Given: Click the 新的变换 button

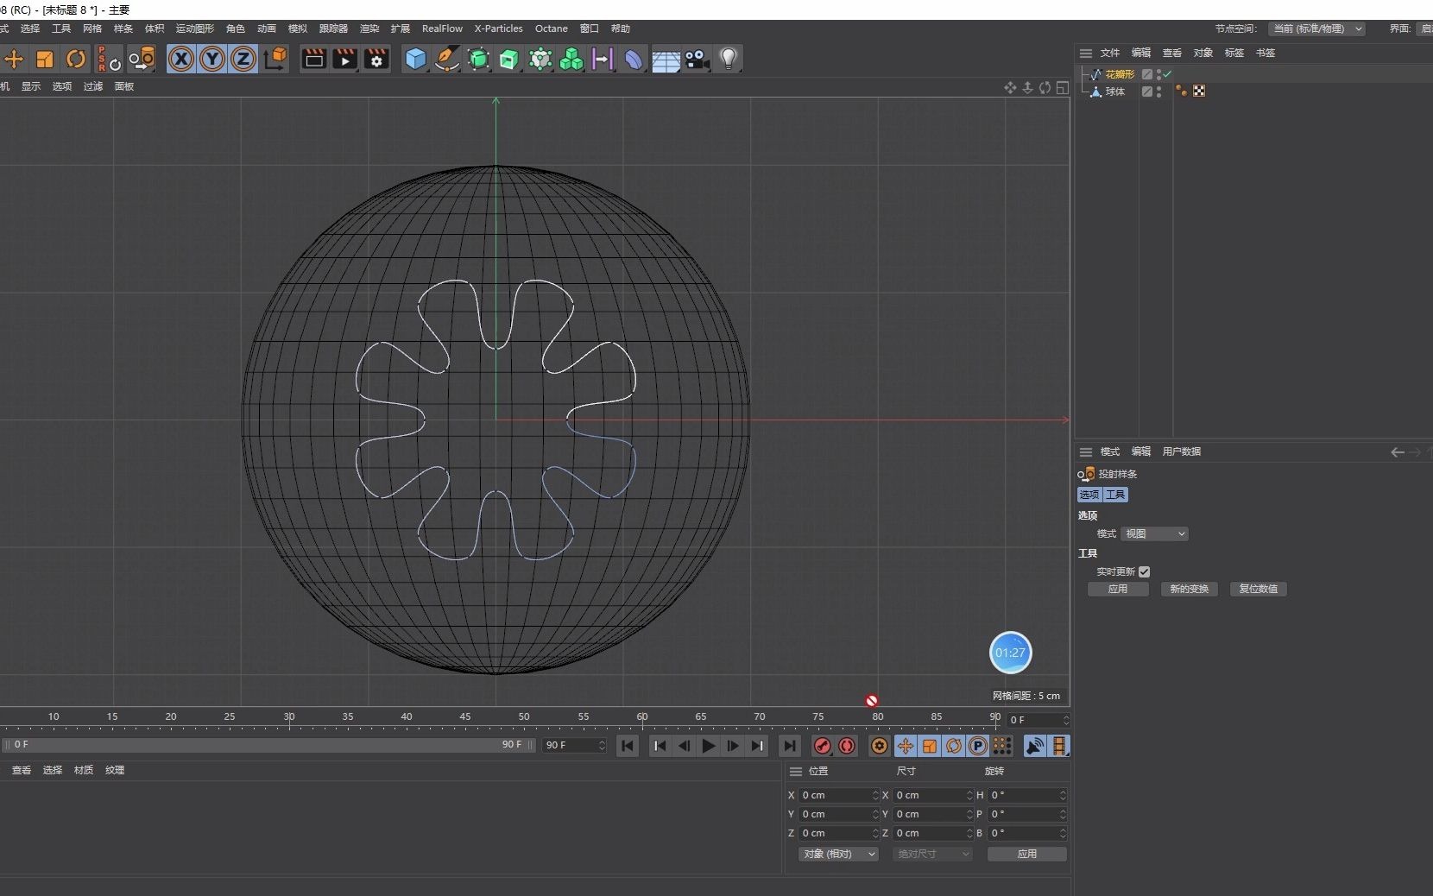Looking at the screenshot, I should tap(1189, 589).
